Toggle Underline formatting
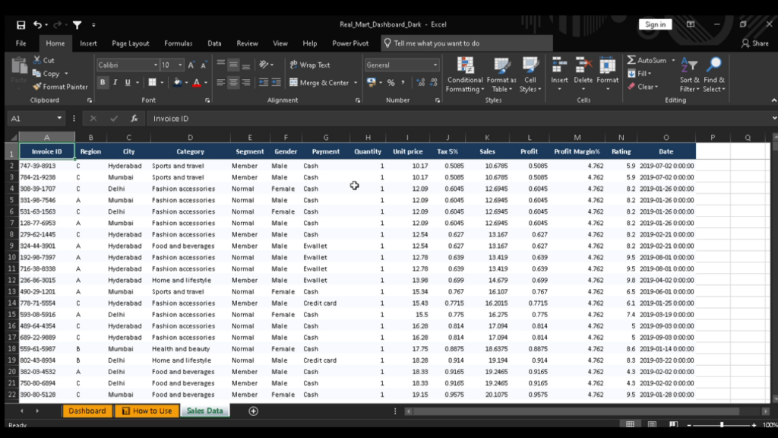 point(128,82)
